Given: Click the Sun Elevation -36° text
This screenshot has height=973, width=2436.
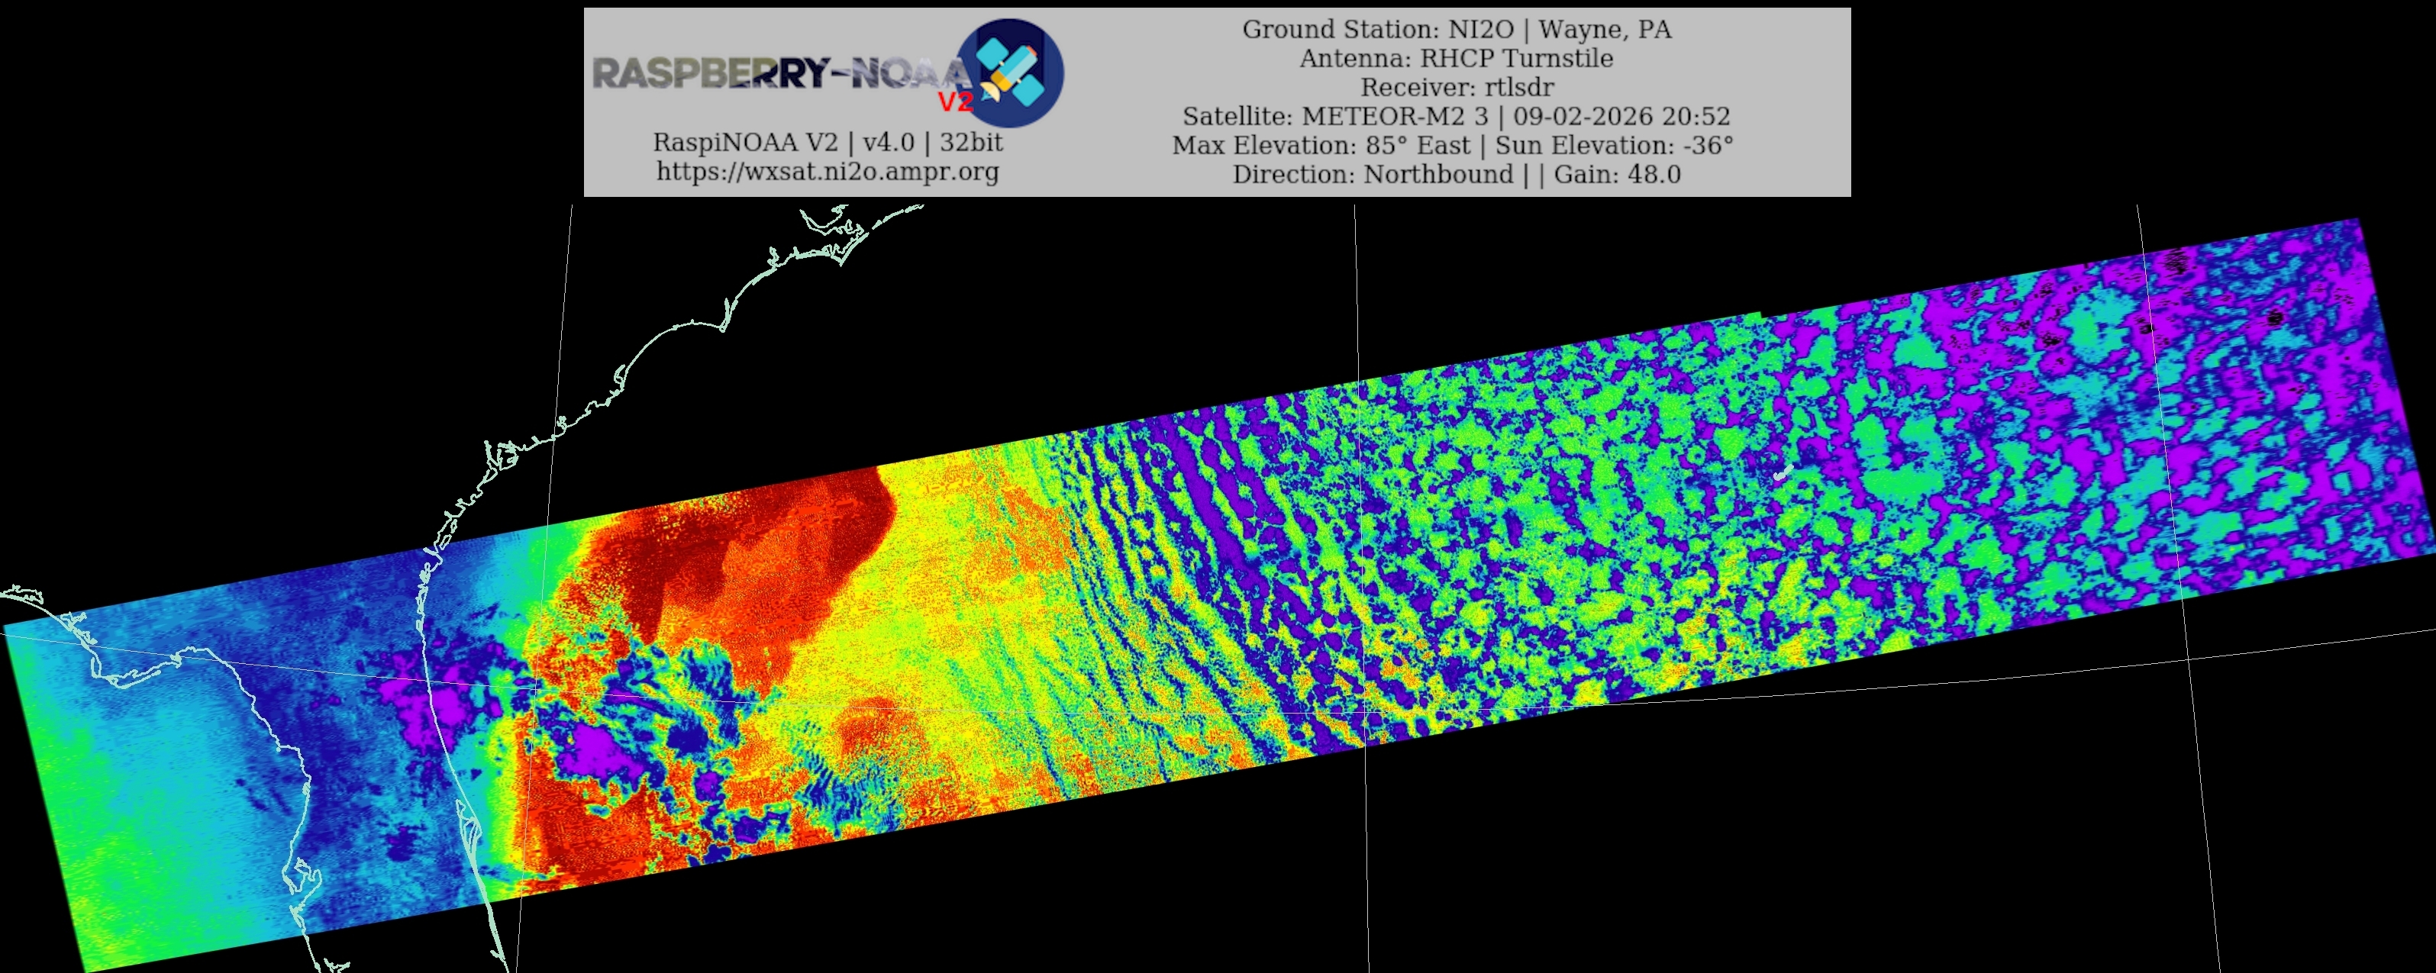Looking at the screenshot, I should pyautogui.click(x=1615, y=146).
